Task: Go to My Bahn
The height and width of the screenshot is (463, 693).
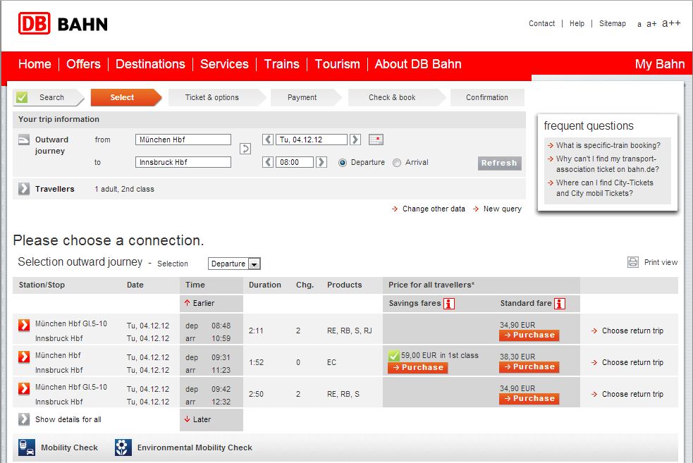Action: (x=660, y=64)
